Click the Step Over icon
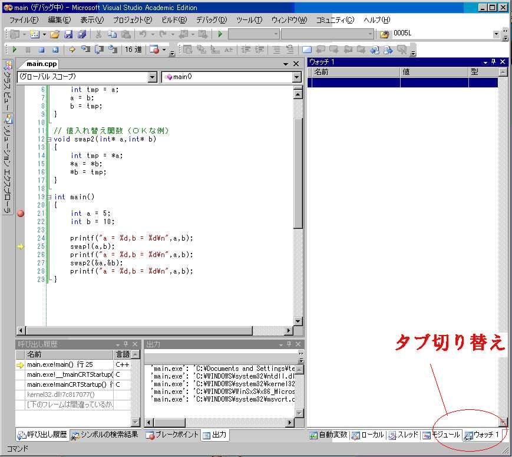Image resolution: width=512 pixels, height=457 pixels. point(99,50)
